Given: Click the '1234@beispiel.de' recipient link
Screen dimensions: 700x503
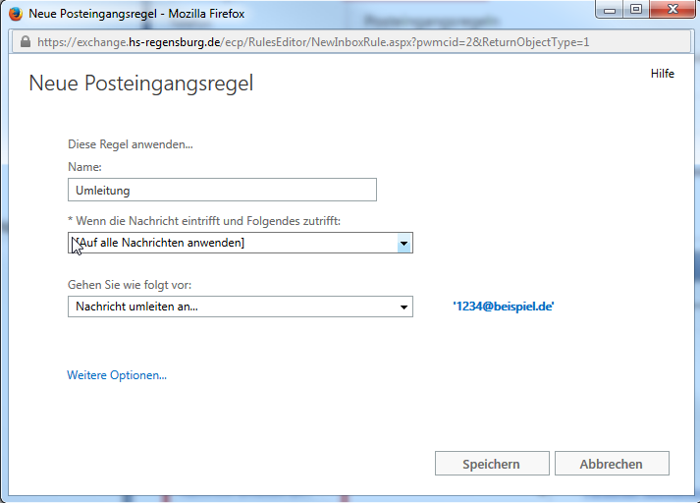Looking at the screenshot, I should point(504,307).
